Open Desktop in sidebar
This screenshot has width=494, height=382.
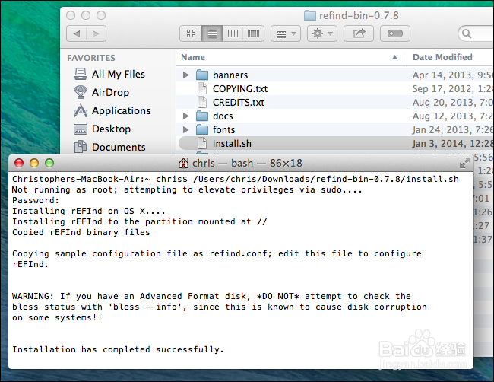pos(111,129)
